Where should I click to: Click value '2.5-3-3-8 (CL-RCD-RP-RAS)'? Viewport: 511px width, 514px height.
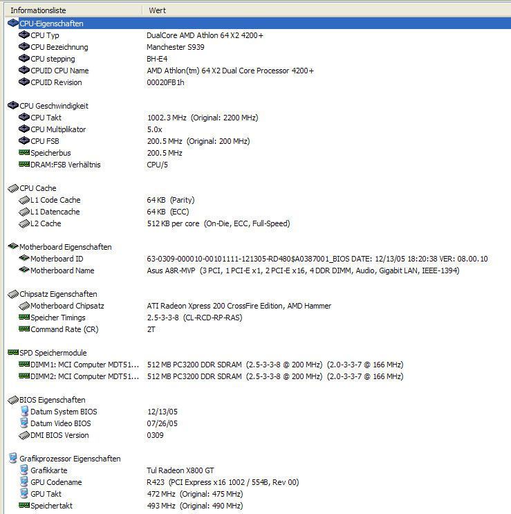coord(194,318)
